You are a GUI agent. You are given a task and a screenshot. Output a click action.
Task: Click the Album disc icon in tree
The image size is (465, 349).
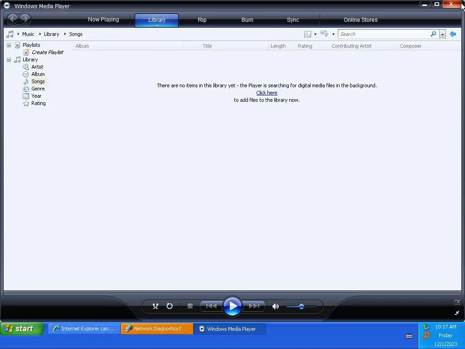[x=26, y=74]
